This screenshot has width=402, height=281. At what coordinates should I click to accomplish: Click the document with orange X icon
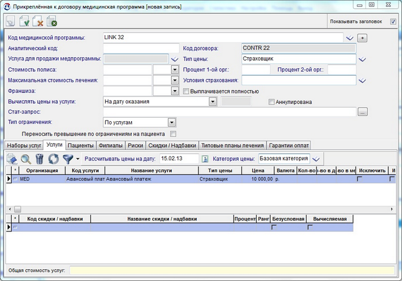tap(38, 21)
